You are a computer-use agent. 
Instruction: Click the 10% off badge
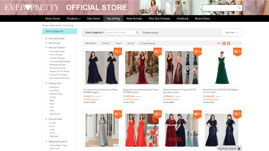tap(118, 52)
